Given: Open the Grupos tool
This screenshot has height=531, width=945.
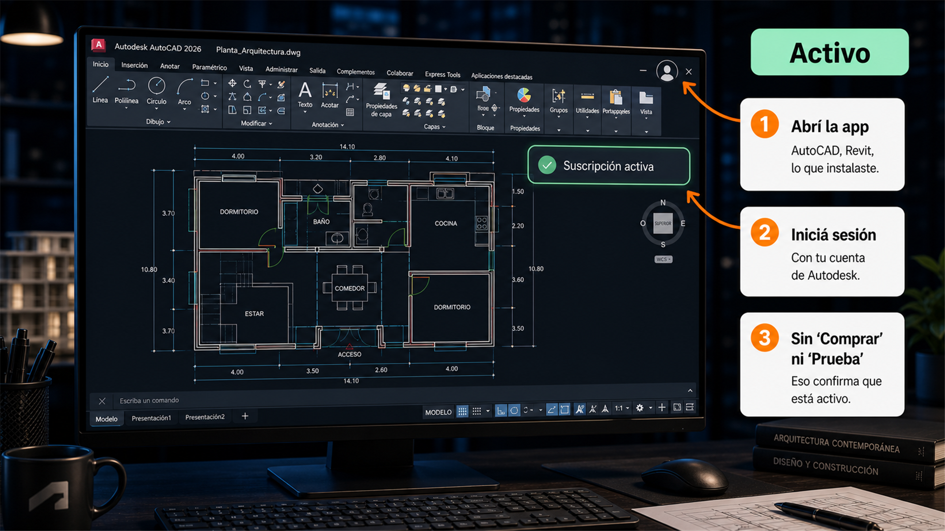Looking at the screenshot, I should pos(559,101).
